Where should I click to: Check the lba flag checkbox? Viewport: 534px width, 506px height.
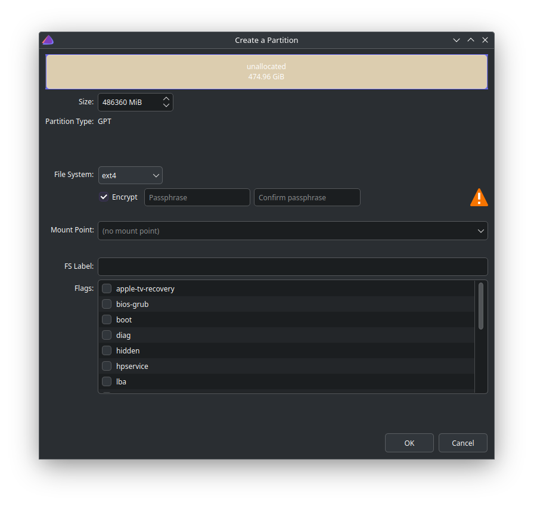pyautogui.click(x=107, y=381)
